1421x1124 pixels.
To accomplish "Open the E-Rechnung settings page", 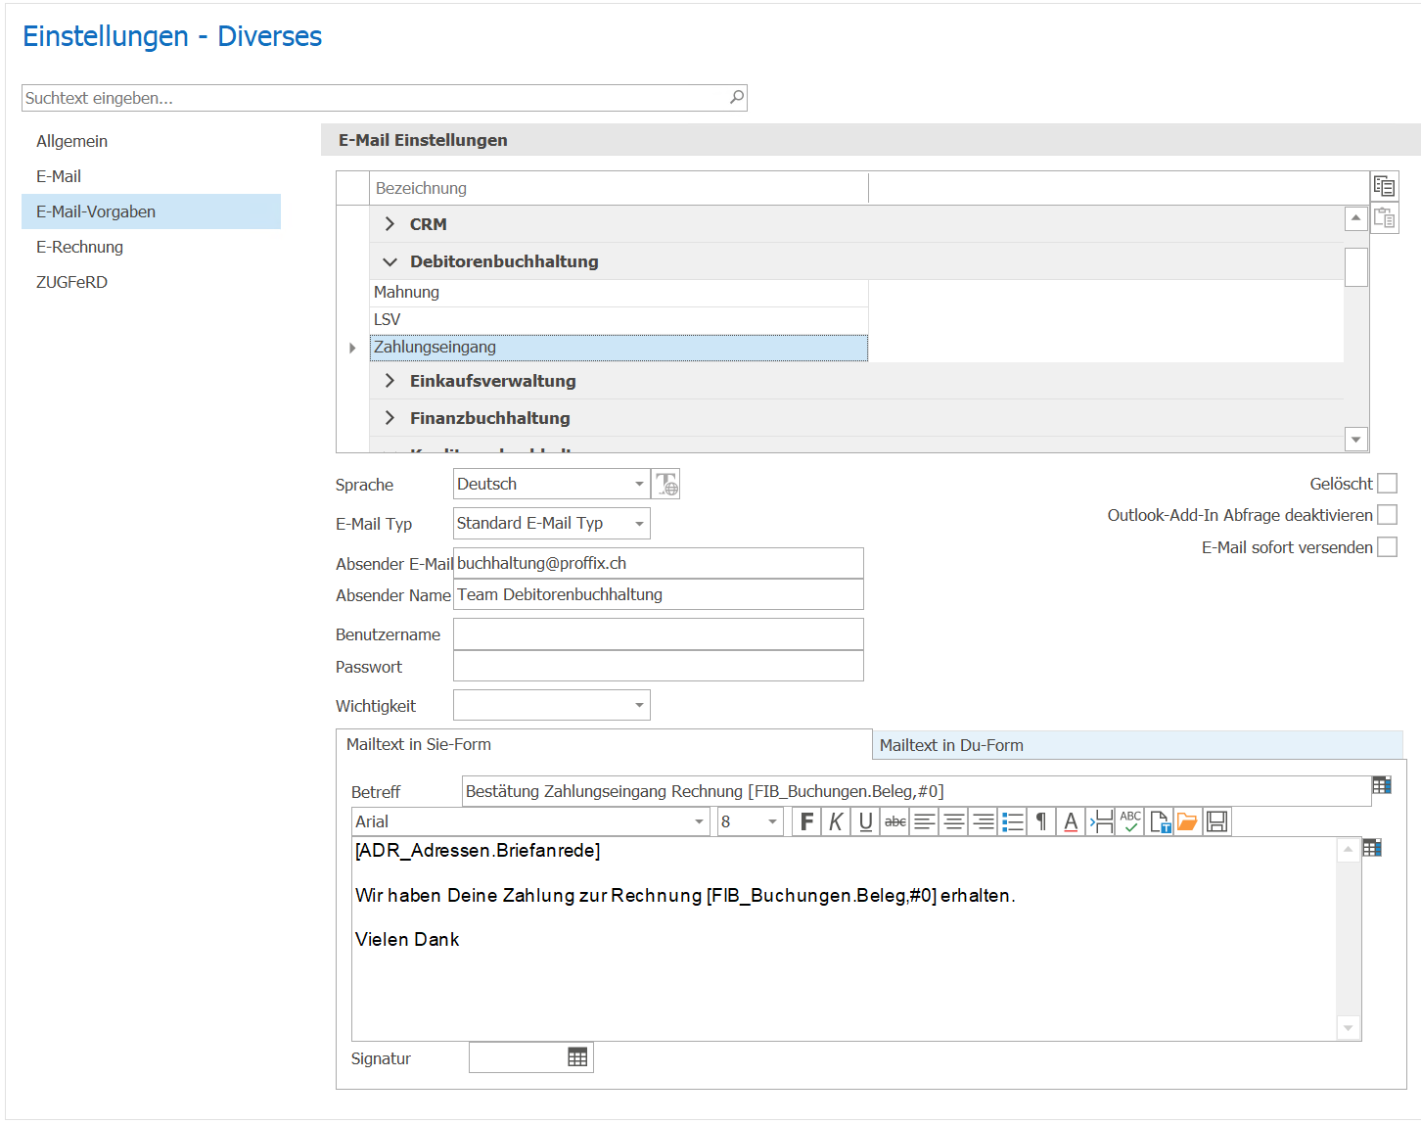I will 151,247.
